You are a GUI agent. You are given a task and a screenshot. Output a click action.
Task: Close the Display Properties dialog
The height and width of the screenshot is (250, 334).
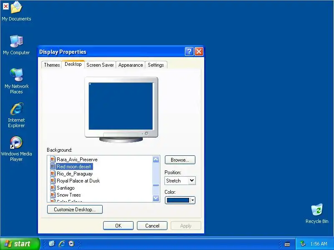click(x=199, y=51)
